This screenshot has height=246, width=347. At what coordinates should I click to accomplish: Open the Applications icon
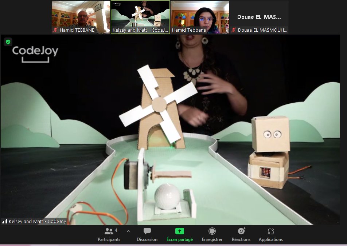point(271,231)
